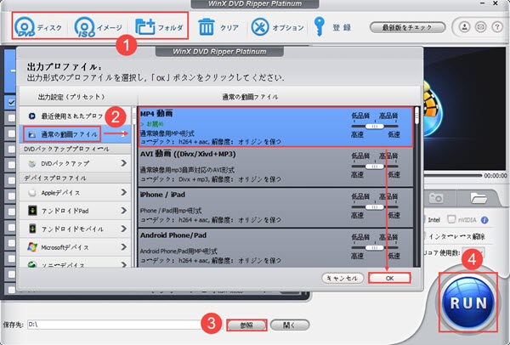
Task: Open help with the question mark icon
Action: coord(497,27)
